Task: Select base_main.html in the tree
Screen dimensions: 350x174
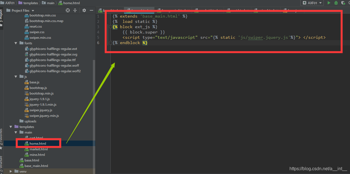Action: [x=36, y=166]
